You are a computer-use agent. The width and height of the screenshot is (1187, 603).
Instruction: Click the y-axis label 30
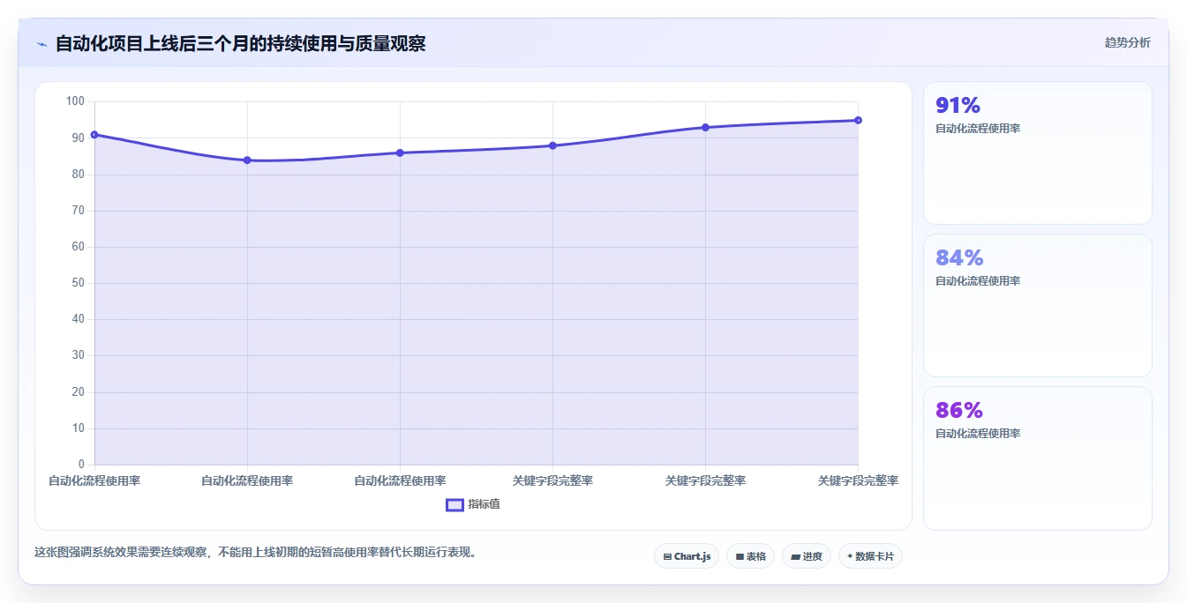pos(78,355)
